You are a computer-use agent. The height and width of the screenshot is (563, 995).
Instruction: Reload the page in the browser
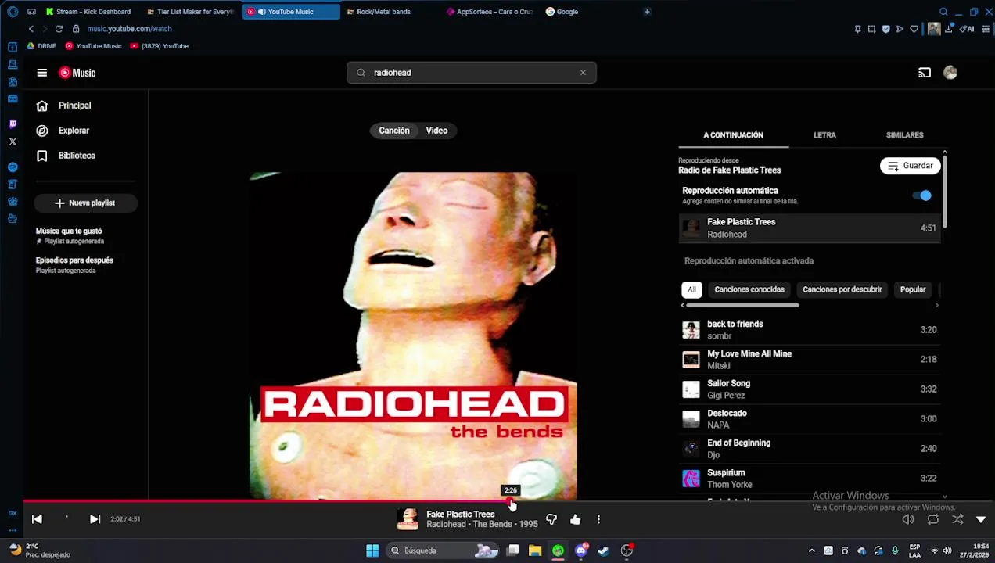pyautogui.click(x=59, y=29)
